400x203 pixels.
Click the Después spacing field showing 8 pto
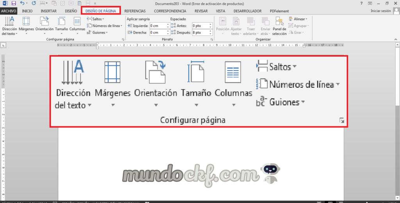coord(200,32)
